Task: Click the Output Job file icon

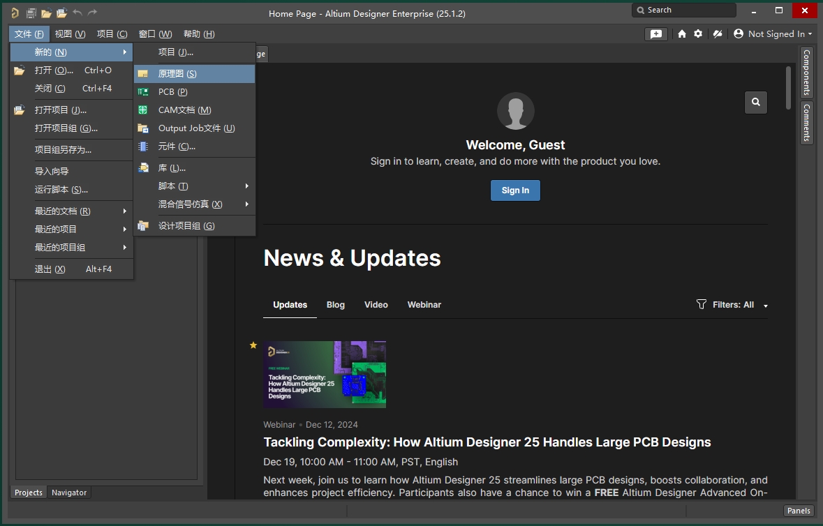Action: pyautogui.click(x=143, y=128)
